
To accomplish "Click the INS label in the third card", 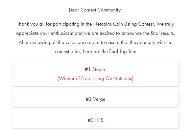I will point(99,120).
